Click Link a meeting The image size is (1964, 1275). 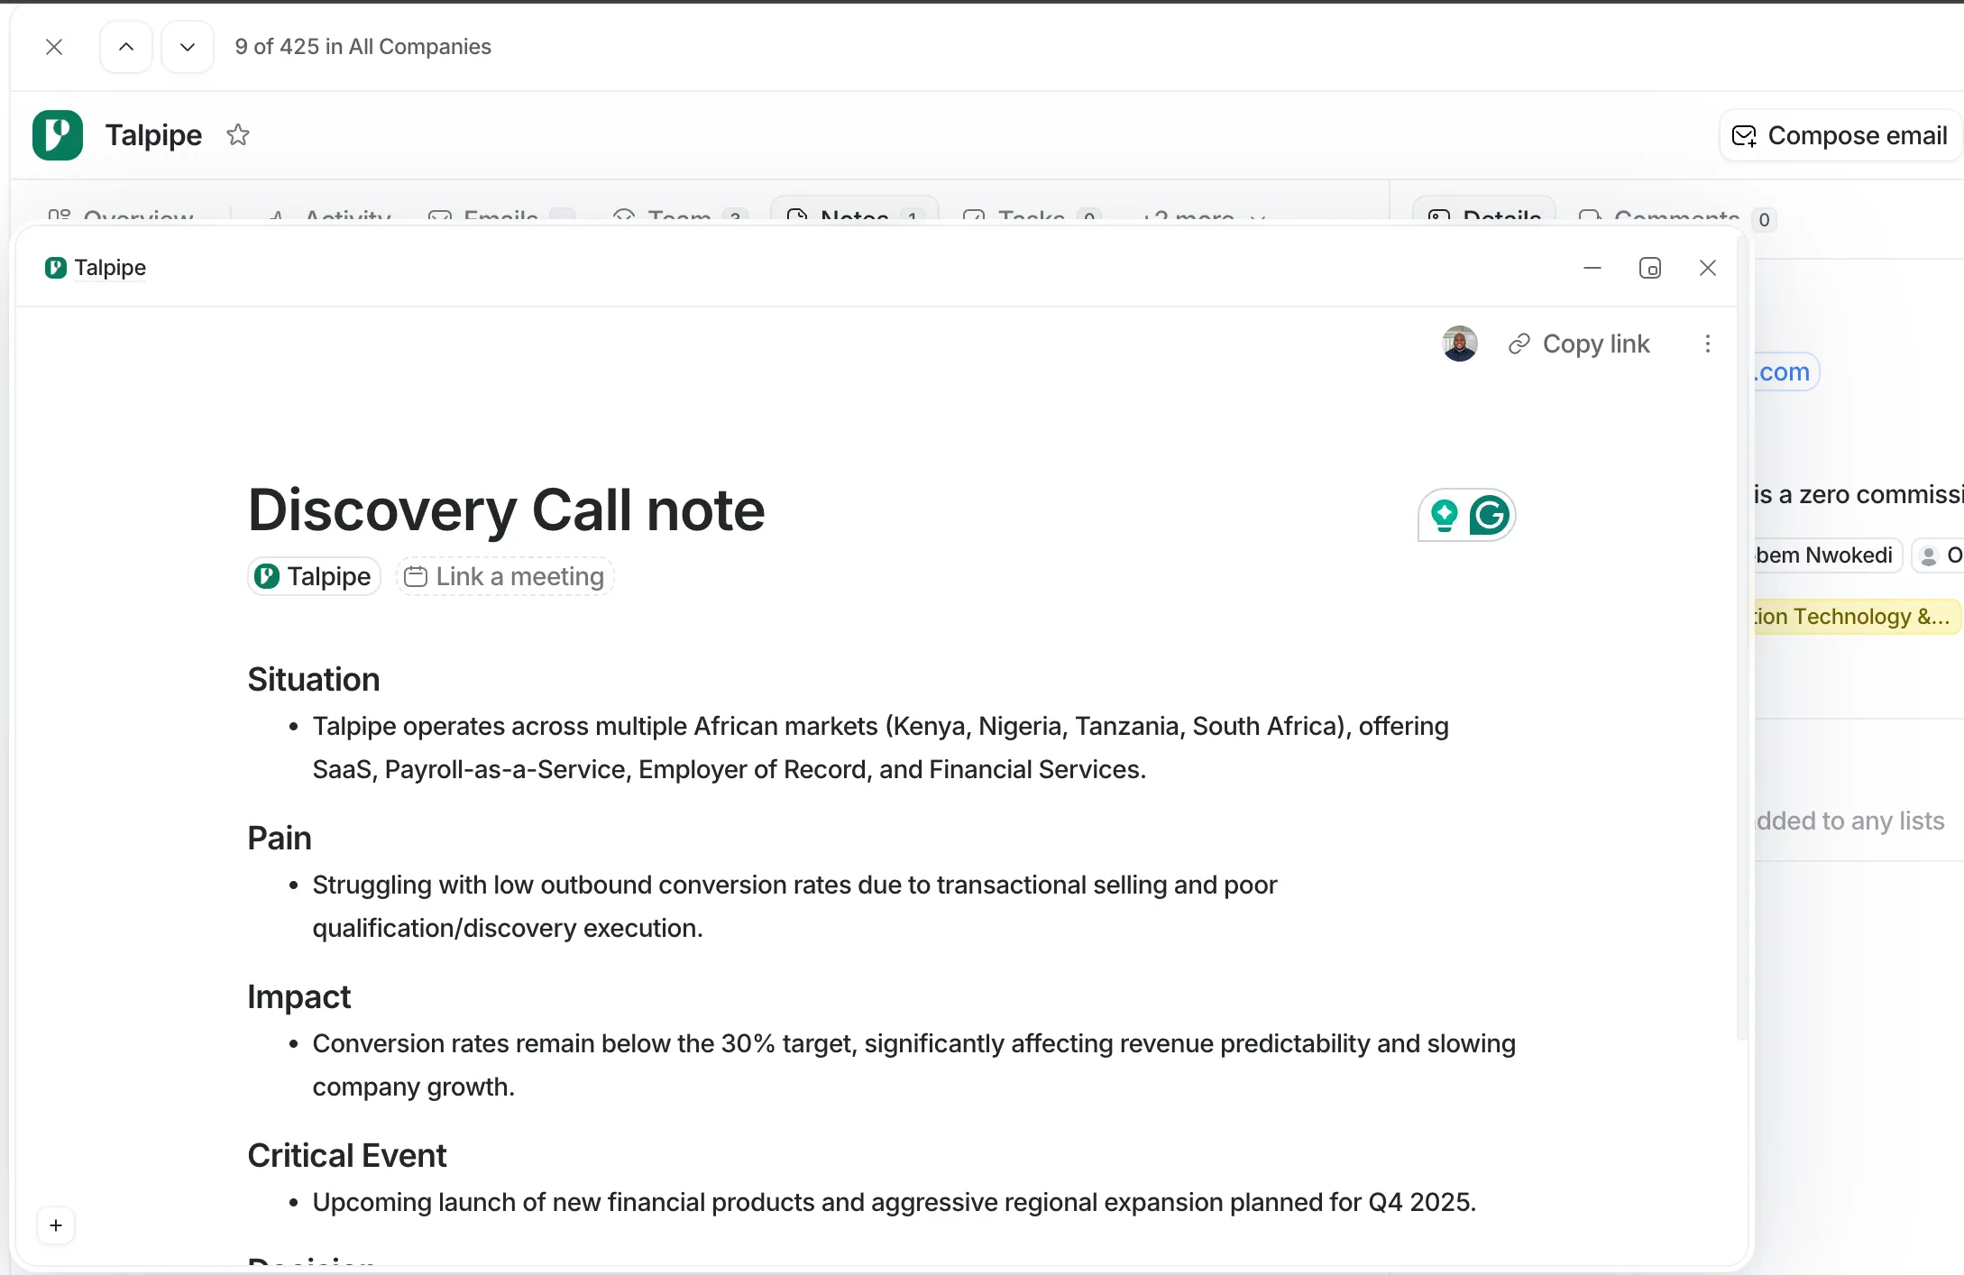tap(505, 576)
